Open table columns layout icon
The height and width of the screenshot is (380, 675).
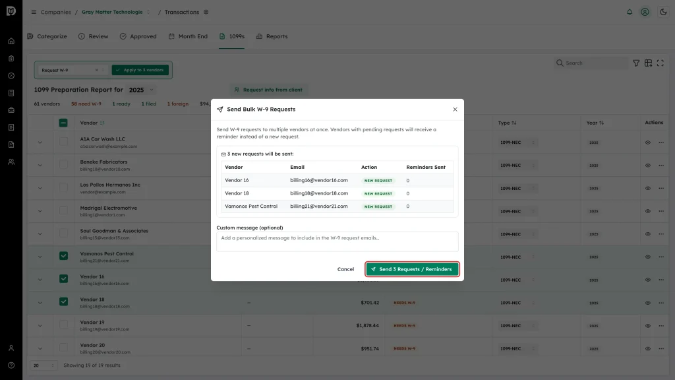648,63
